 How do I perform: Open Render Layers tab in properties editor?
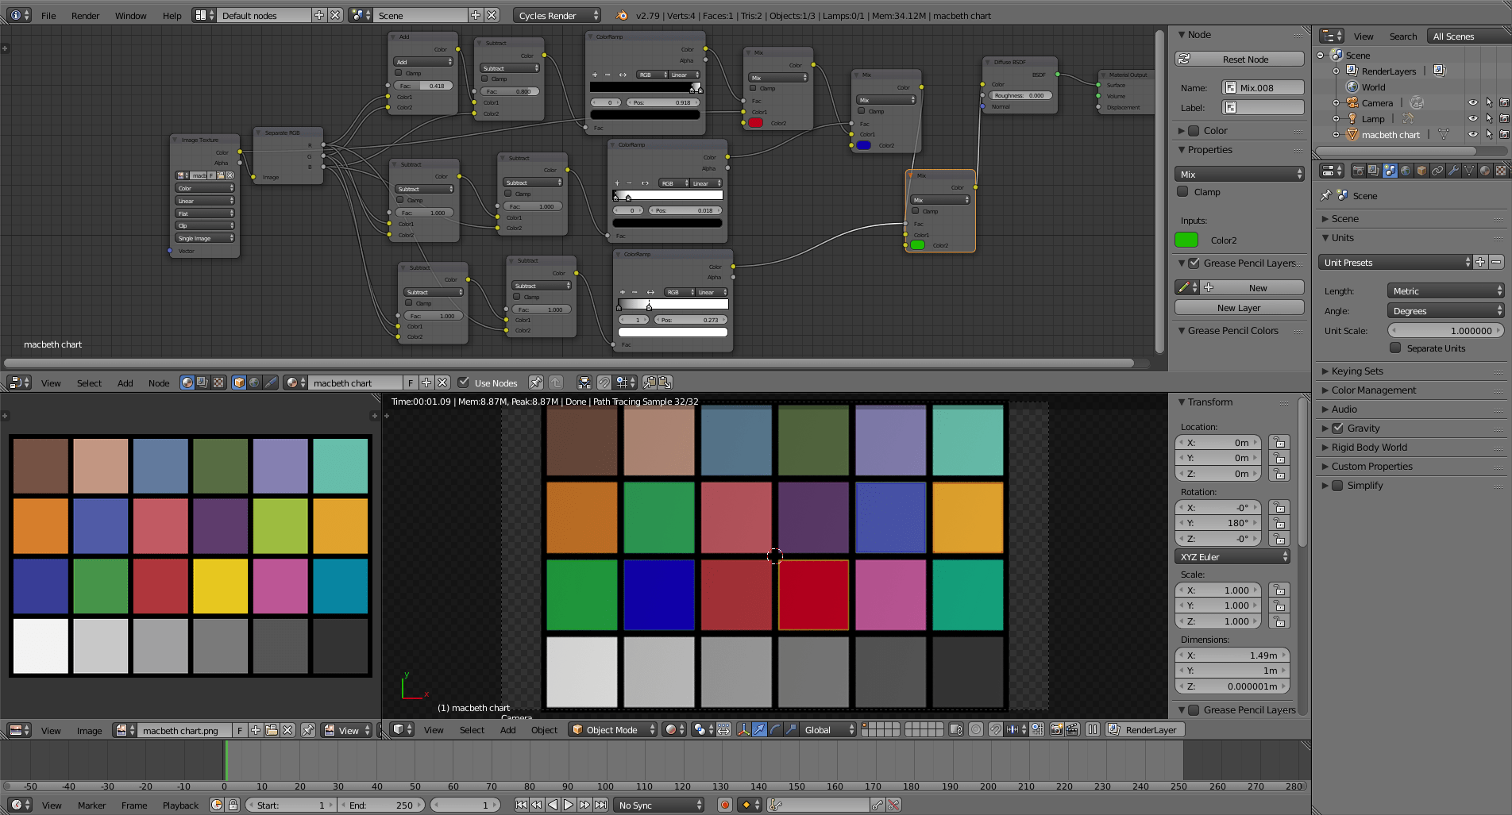pos(1374,171)
